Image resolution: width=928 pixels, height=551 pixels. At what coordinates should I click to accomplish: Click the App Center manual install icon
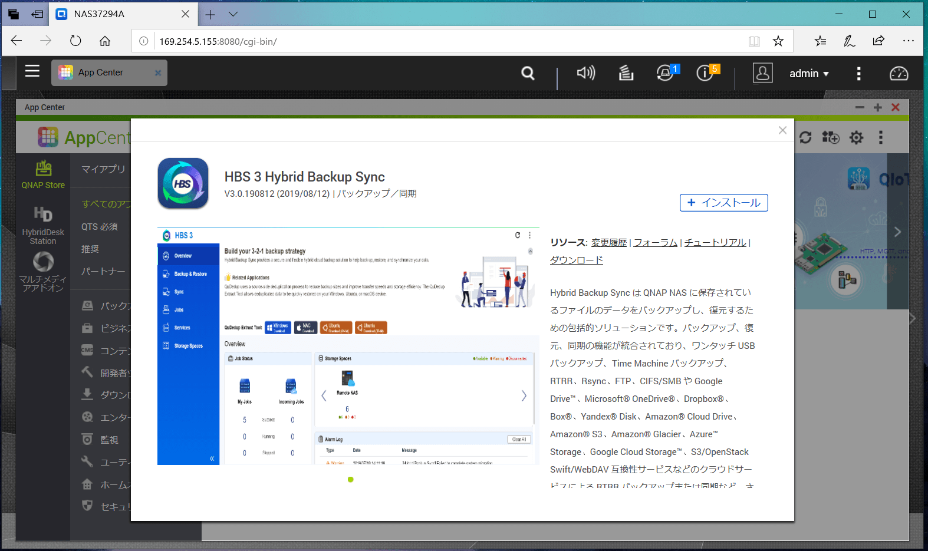[x=830, y=137]
